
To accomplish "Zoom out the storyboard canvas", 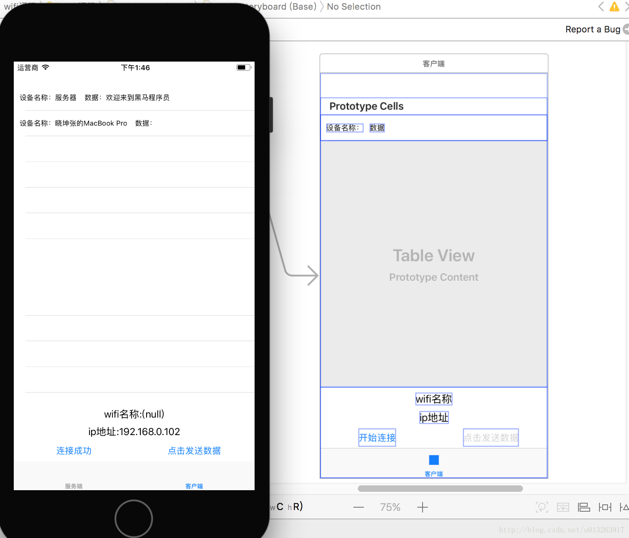I will (x=359, y=507).
